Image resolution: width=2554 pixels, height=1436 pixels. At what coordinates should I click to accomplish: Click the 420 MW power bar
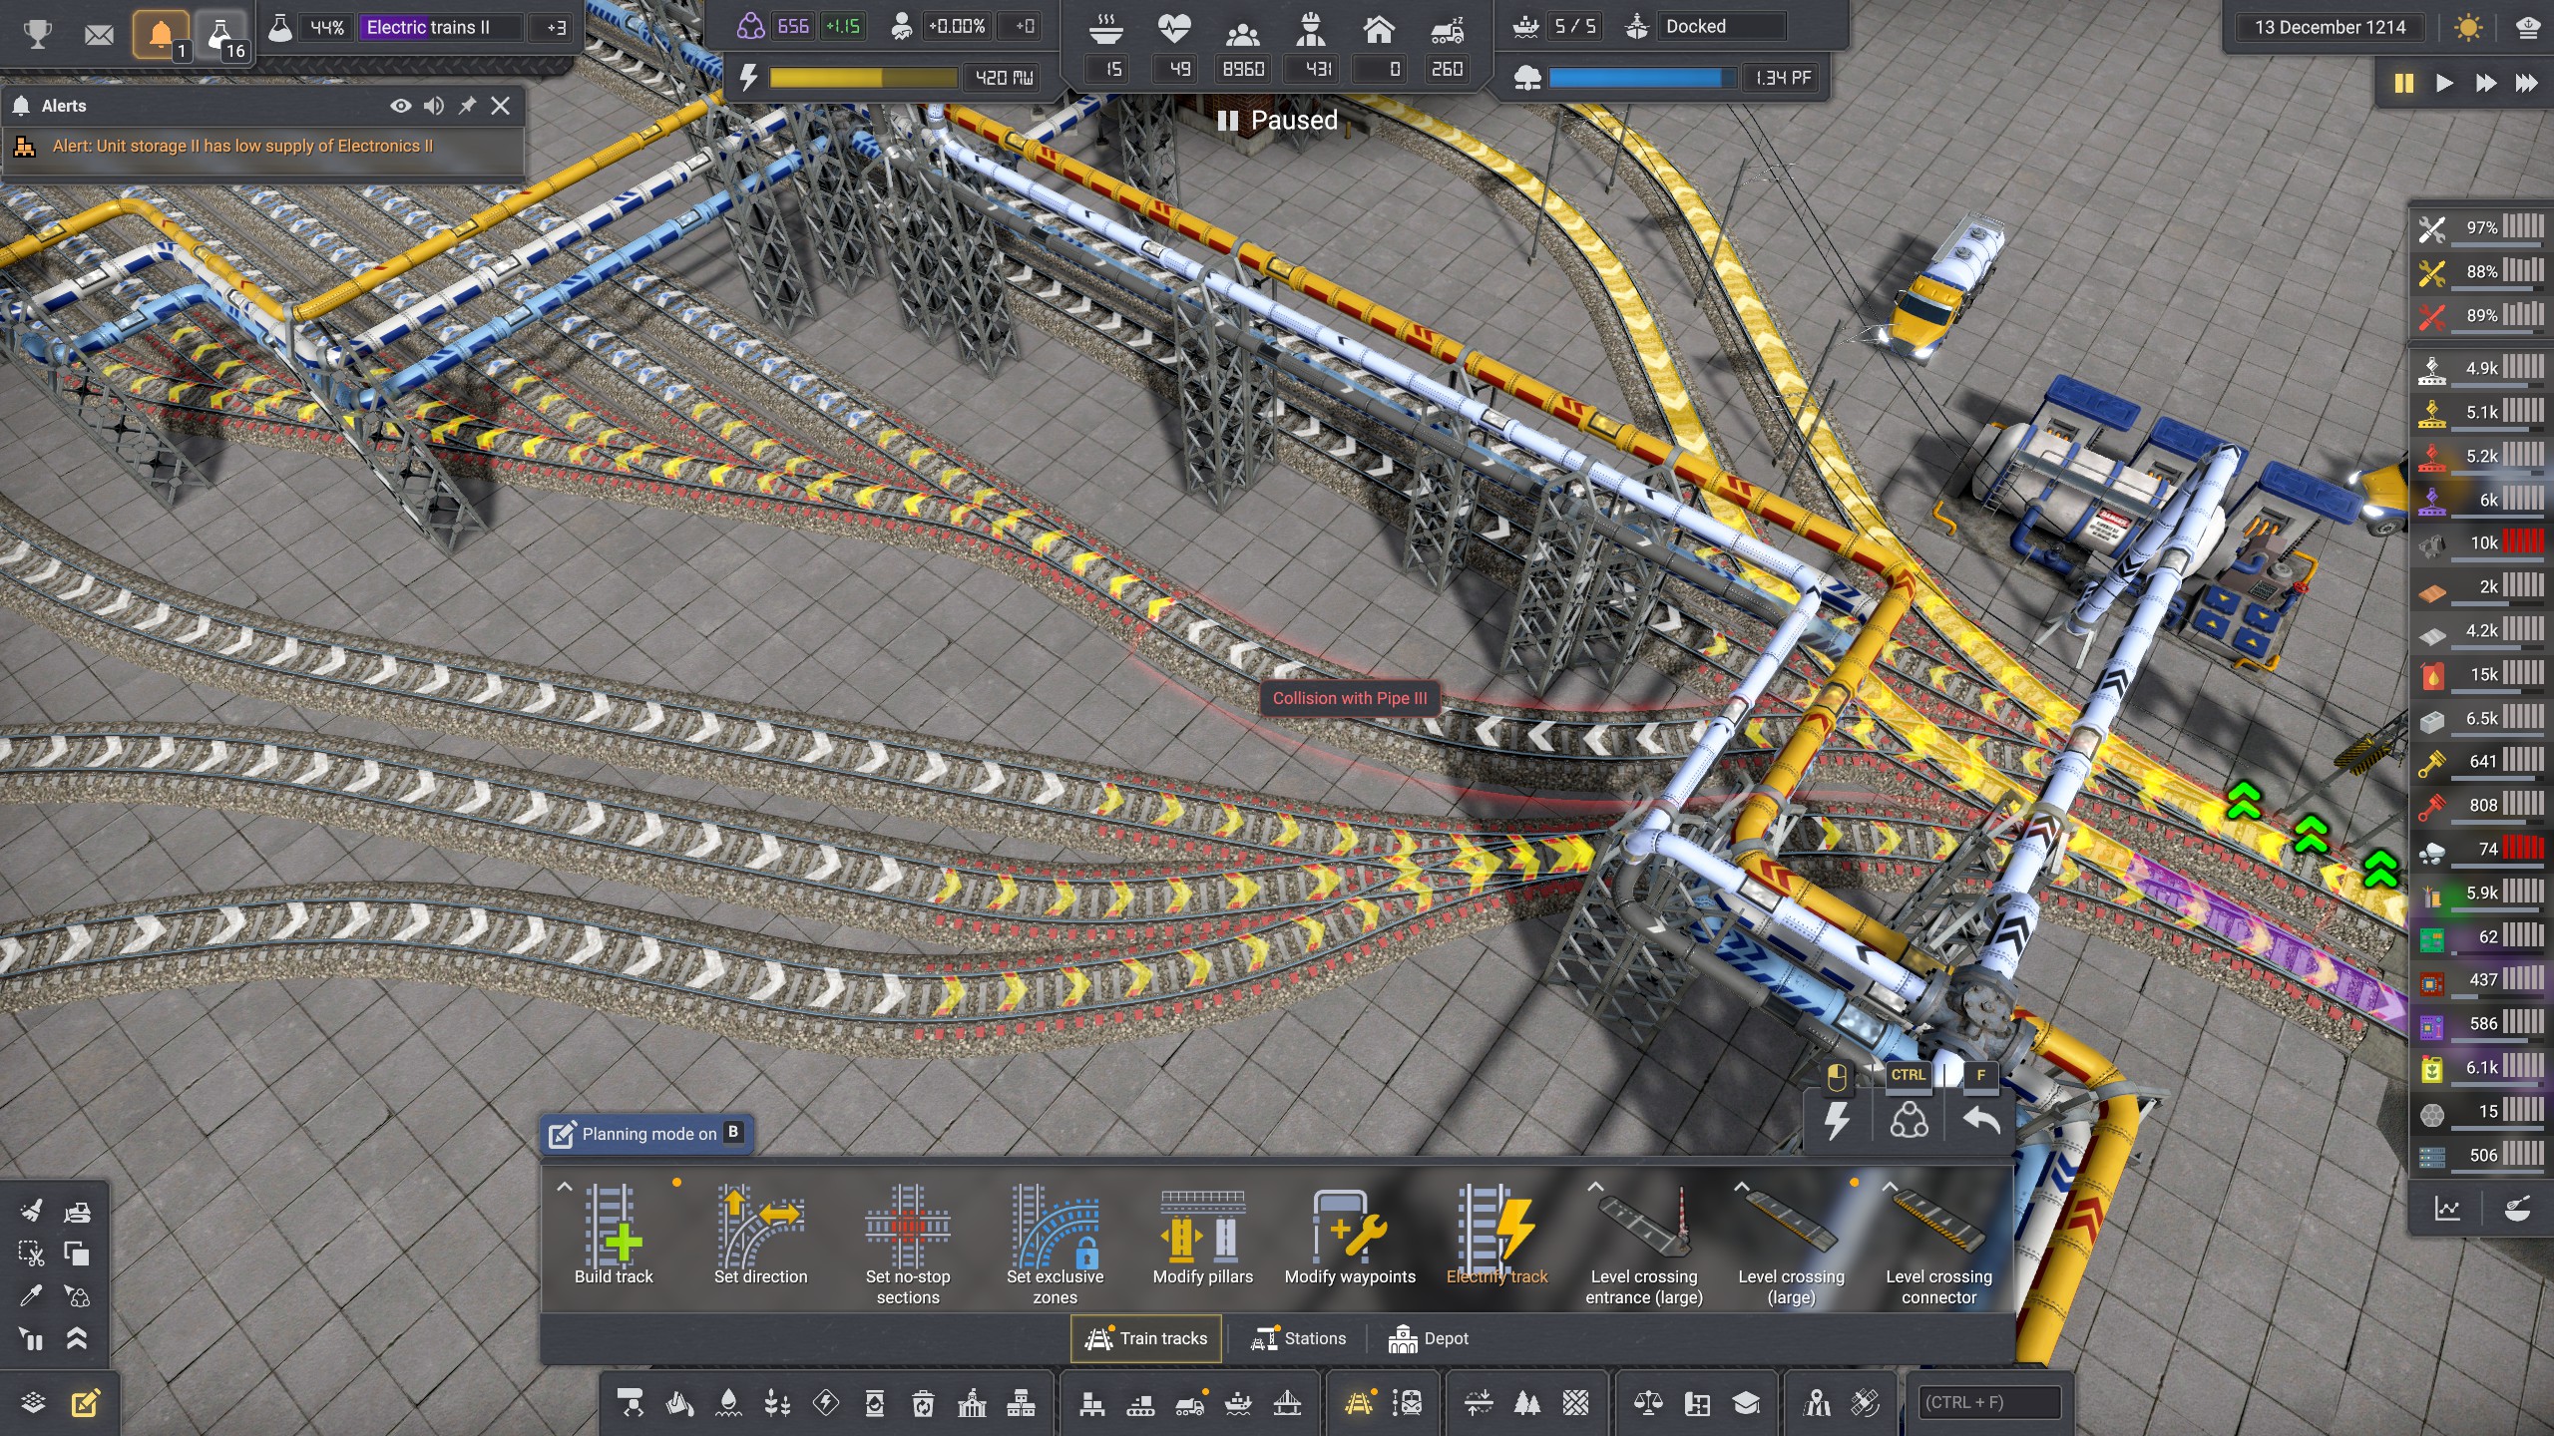(x=862, y=78)
